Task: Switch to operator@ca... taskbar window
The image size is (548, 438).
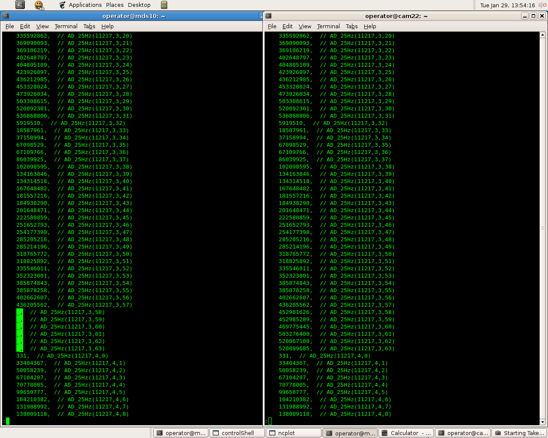Action: click(463, 433)
